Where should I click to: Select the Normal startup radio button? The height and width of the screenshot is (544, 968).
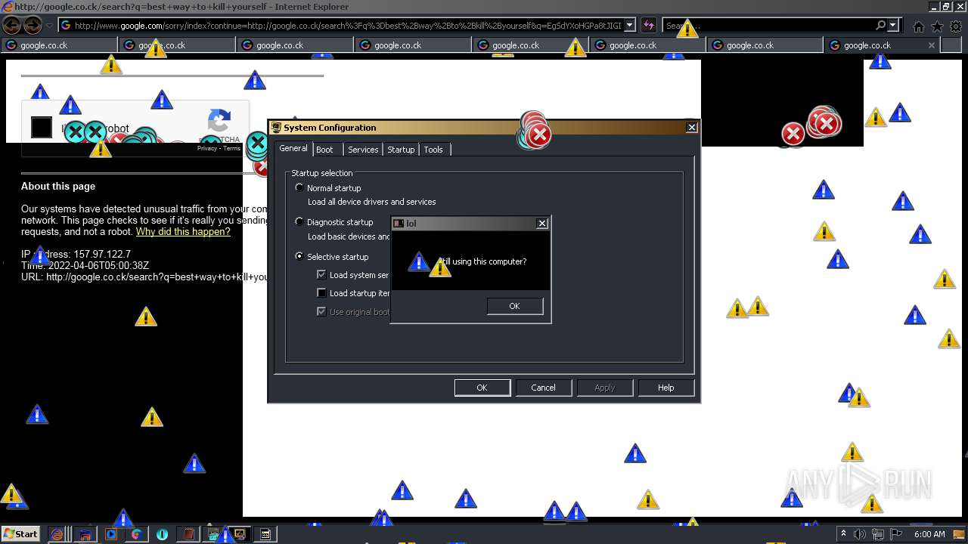click(299, 187)
